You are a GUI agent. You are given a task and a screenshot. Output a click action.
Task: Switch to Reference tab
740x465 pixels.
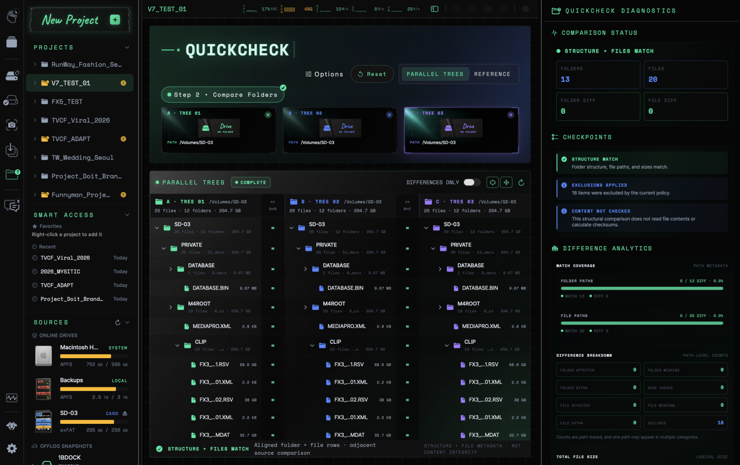(492, 74)
